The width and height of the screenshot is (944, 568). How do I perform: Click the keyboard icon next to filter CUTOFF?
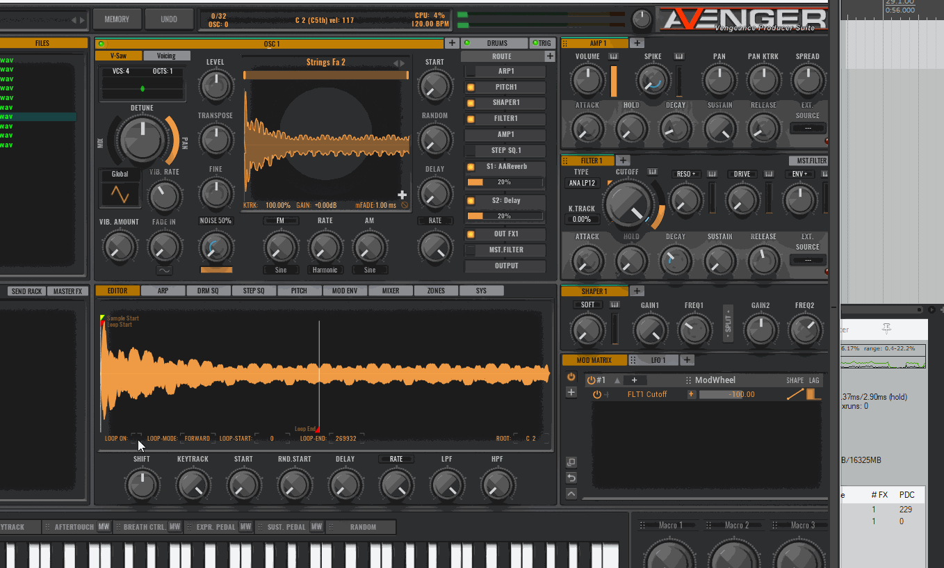pyautogui.click(x=652, y=172)
